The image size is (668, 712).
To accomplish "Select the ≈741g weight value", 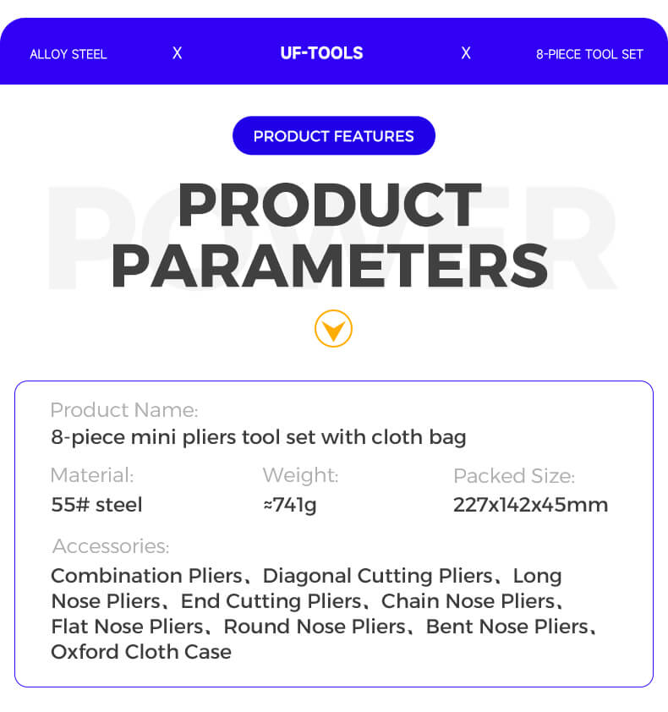I will click(290, 505).
